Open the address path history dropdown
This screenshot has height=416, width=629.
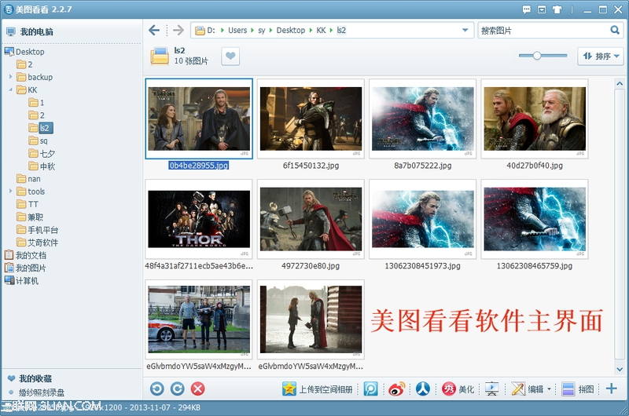[465, 30]
